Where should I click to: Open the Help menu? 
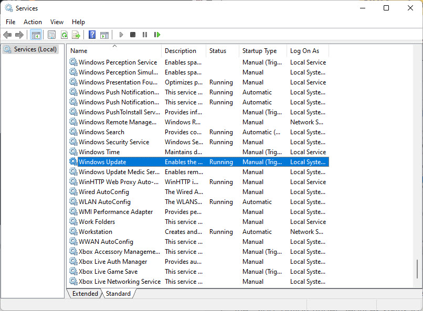(x=78, y=22)
